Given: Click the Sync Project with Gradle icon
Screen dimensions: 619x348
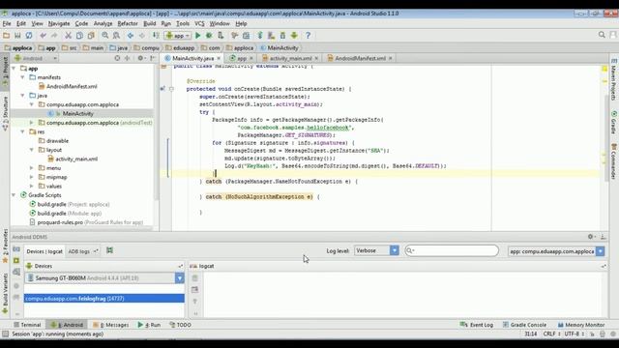Looking at the screenshot, I should point(260,36).
